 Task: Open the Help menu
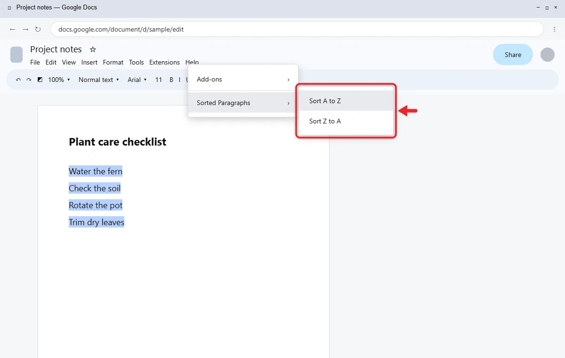192,62
